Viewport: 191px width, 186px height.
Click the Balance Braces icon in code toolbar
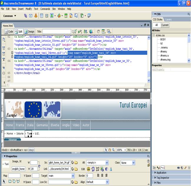click(x=4, y=73)
